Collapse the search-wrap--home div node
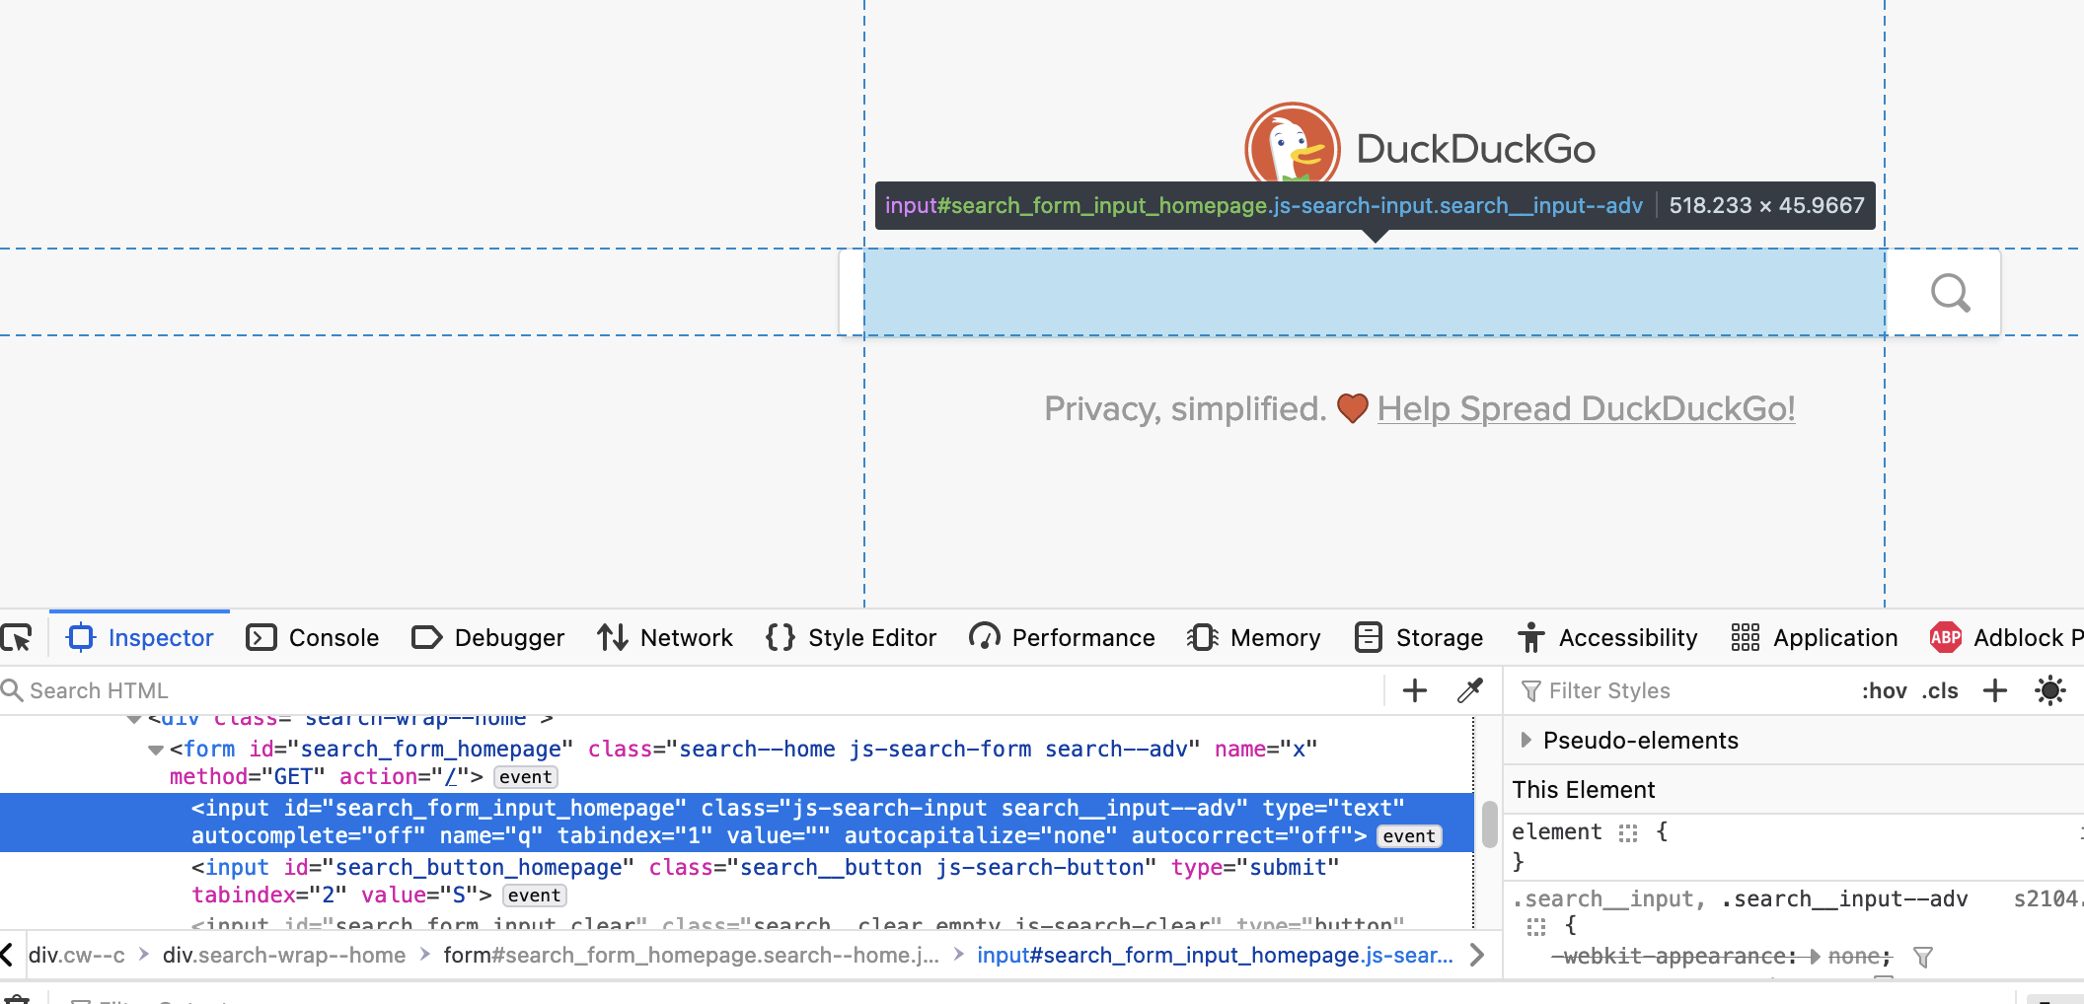This screenshot has width=2084, height=1004. tap(134, 720)
